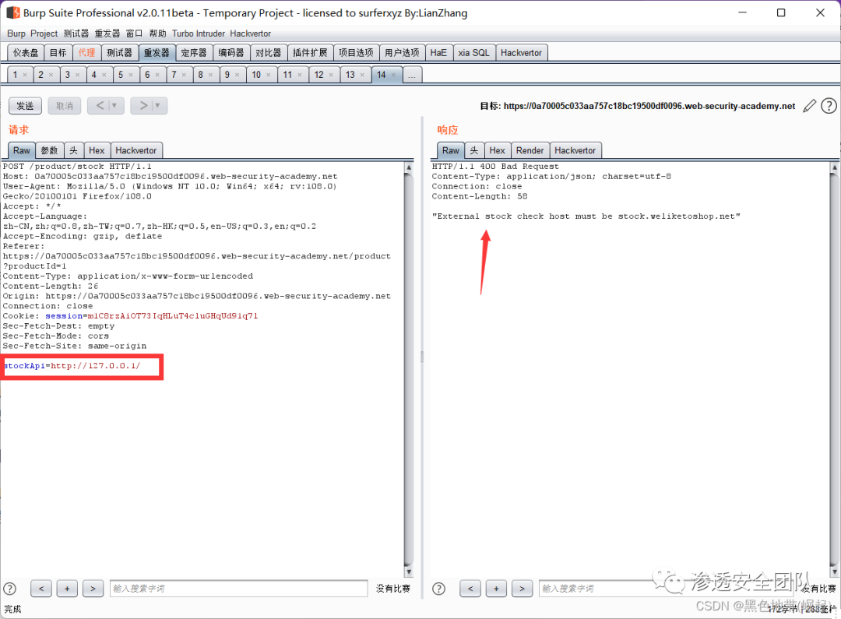Open the 帮助 help menu

point(157,33)
